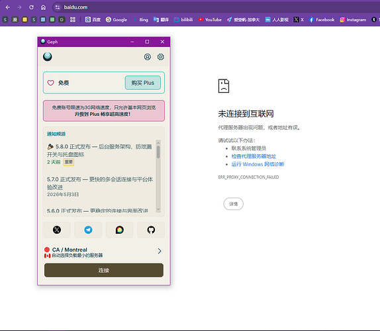The width and height of the screenshot is (380, 331).
Task: Click the red status dot by CA / Montreal
Action: (47, 250)
